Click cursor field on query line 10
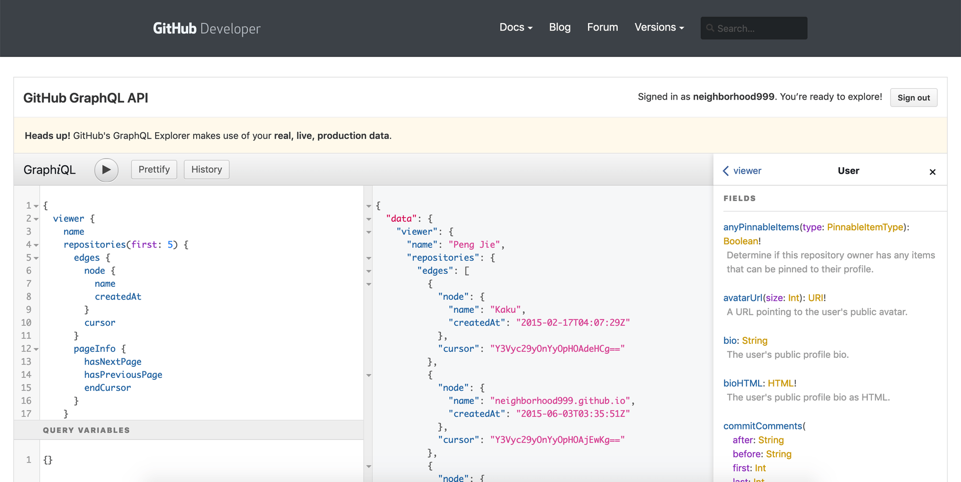Image resolution: width=961 pixels, height=482 pixels. coord(100,323)
